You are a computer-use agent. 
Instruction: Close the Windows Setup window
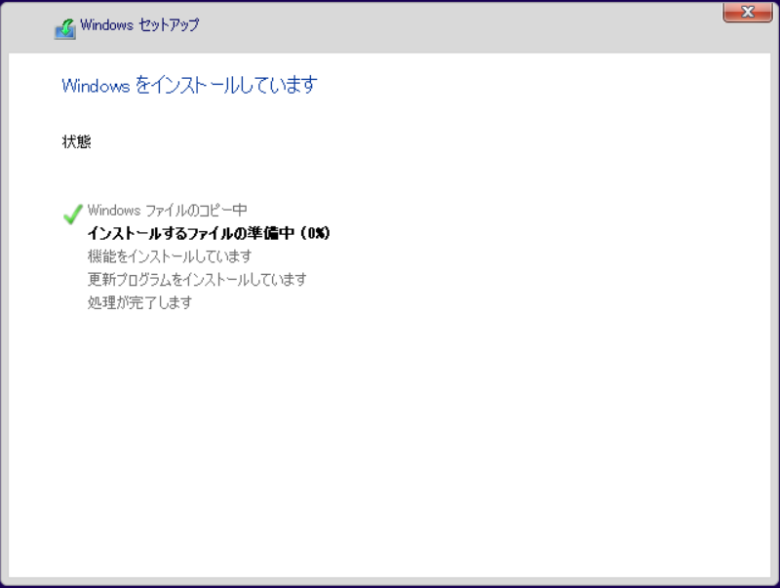pos(748,13)
